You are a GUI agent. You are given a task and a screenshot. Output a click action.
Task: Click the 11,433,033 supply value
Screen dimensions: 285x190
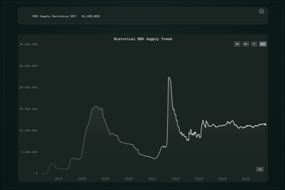pos(91,16)
